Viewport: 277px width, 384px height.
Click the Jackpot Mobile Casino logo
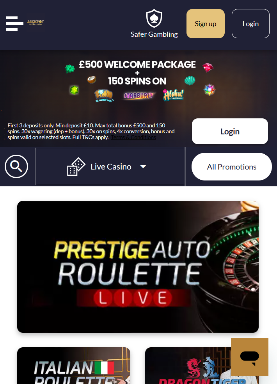[36, 23]
